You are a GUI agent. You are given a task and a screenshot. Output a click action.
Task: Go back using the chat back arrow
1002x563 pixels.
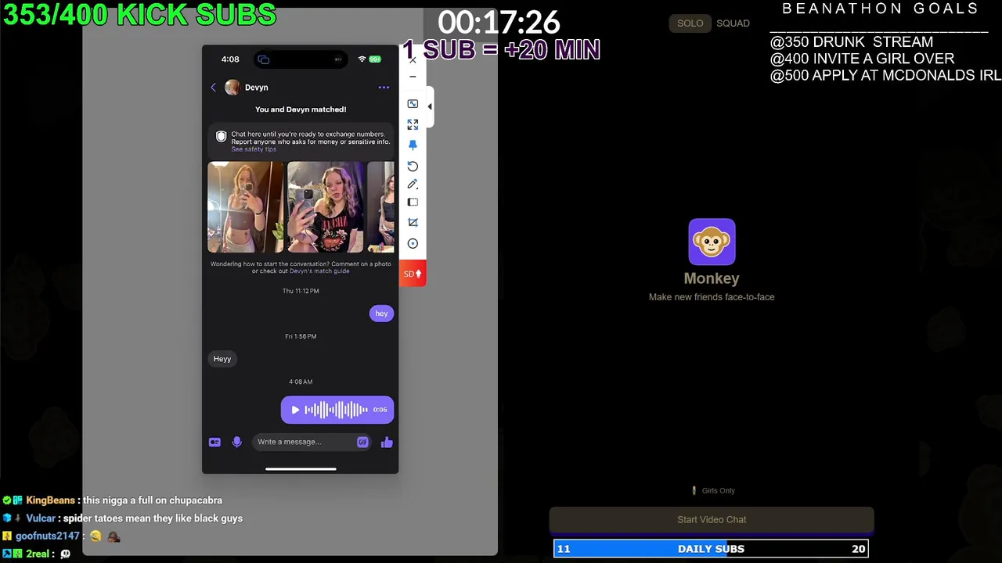point(213,88)
